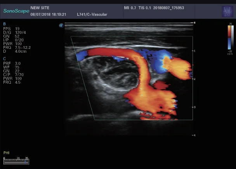Click the 'MI 0.7' readout

130,8
